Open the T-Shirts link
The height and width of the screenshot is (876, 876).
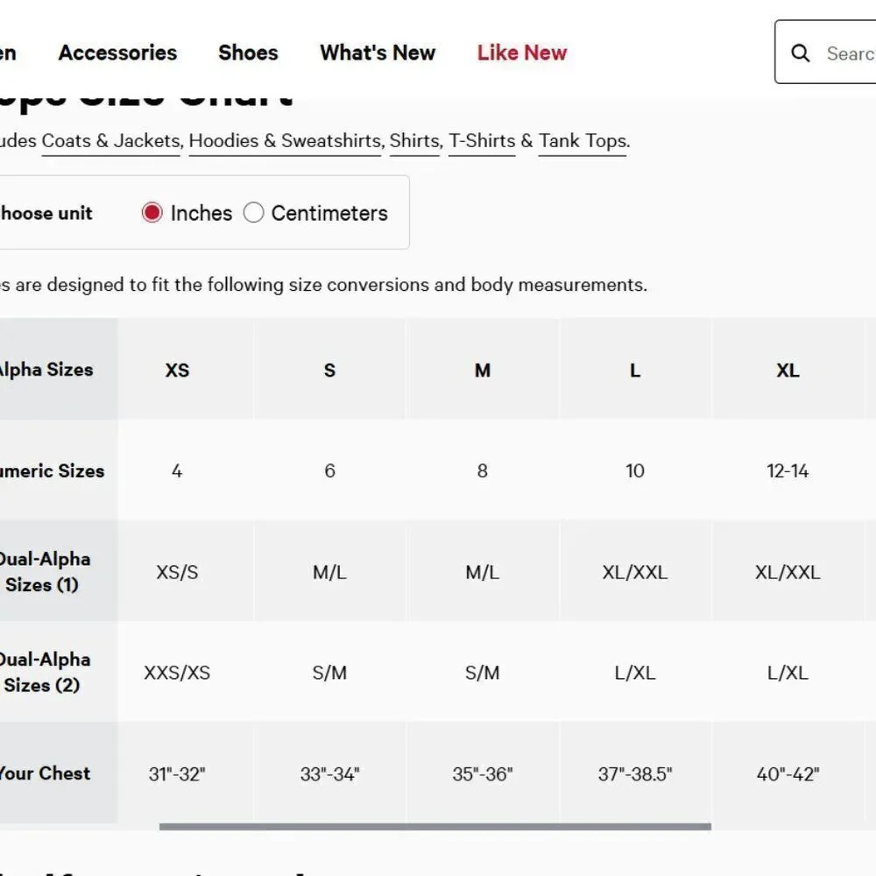click(482, 141)
